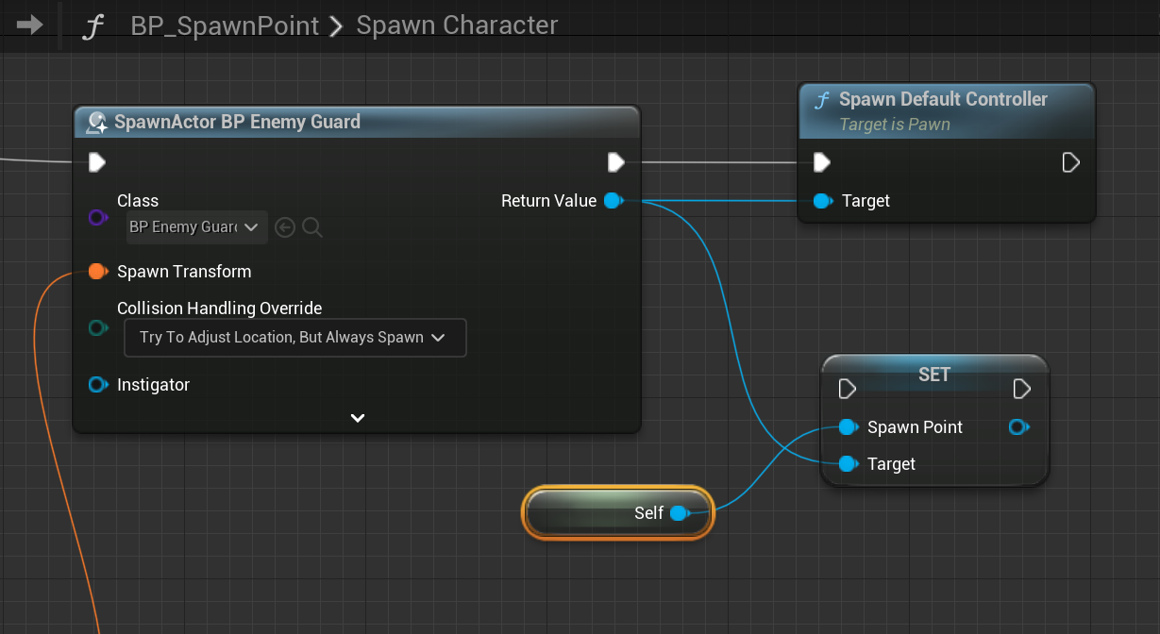Click the SpawnActor Return Value output pin

pyautogui.click(x=613, y=201)
